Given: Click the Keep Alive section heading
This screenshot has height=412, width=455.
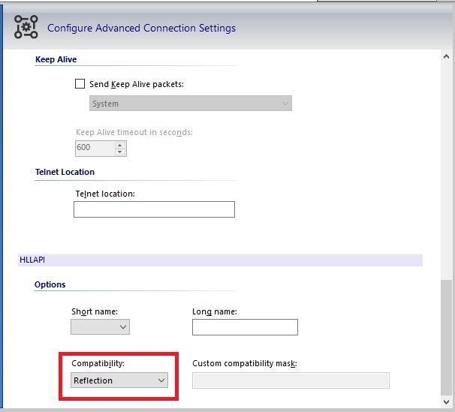Looking at the screenshot, I should pyautogui.click(x=56, y=59).
